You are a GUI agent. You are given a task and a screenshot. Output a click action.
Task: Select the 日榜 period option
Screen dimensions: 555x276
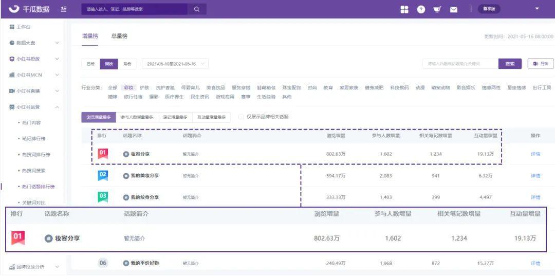pyautogui.click(x=90, y=64)
